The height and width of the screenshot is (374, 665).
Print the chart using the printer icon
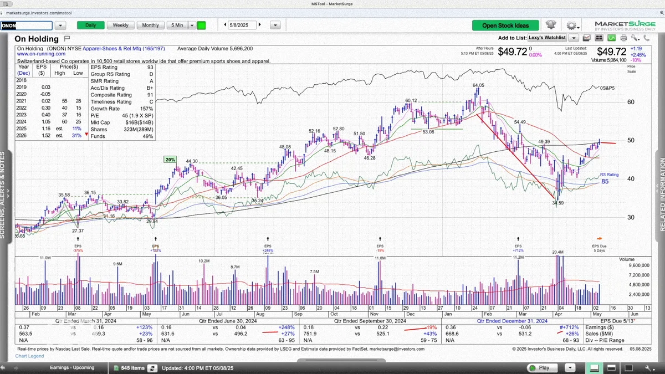624,38
